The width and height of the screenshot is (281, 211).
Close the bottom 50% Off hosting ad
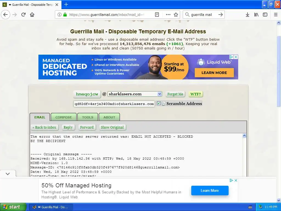(x=236, y=180)
